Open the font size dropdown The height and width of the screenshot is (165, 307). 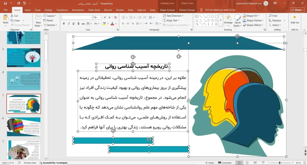(101, 17)
